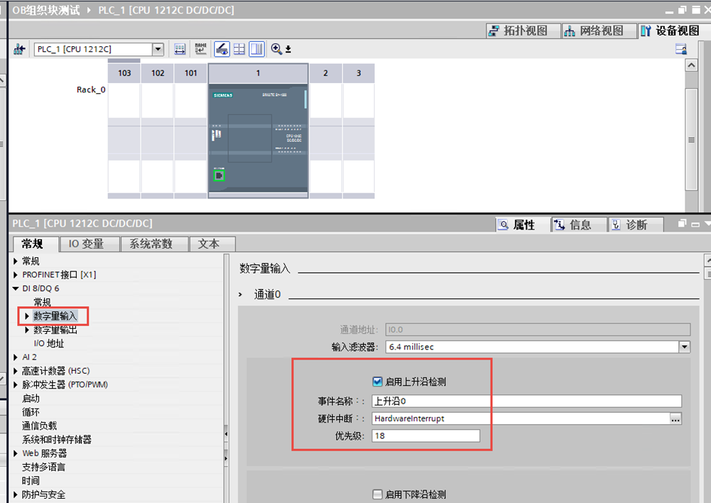Click the zoom magnifier icon in toolbar
Viewport: 711px width, 503px height.
coord(277,49)
